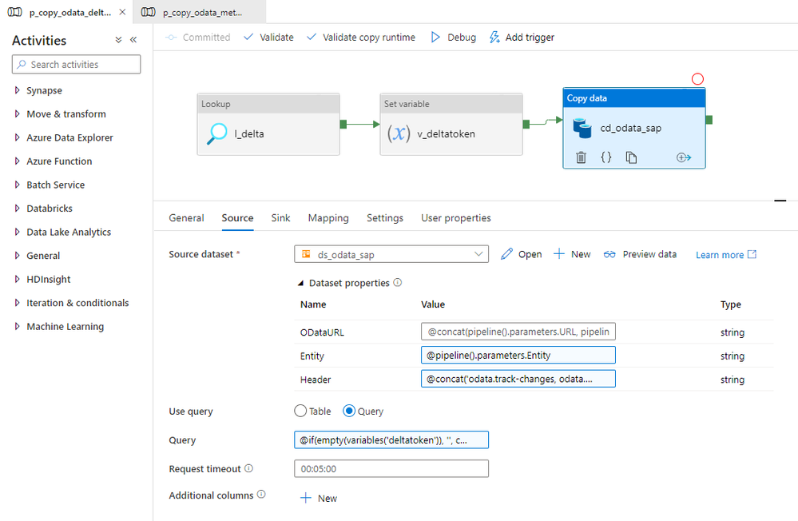798x521 pixels.
Task: Add output arrow icon on Copy data activity
Action: click(x=684, y=157)
